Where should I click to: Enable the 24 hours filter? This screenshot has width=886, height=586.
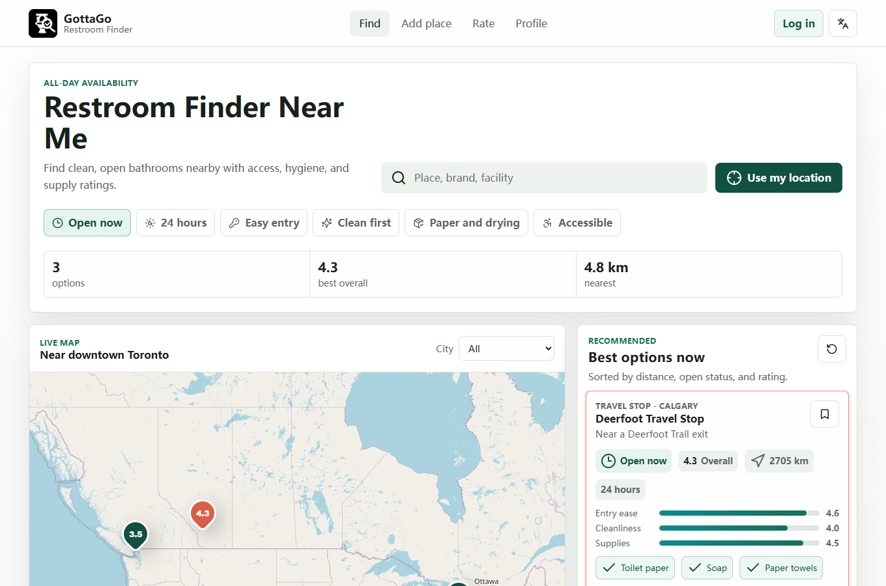click(x=175, y=223)
